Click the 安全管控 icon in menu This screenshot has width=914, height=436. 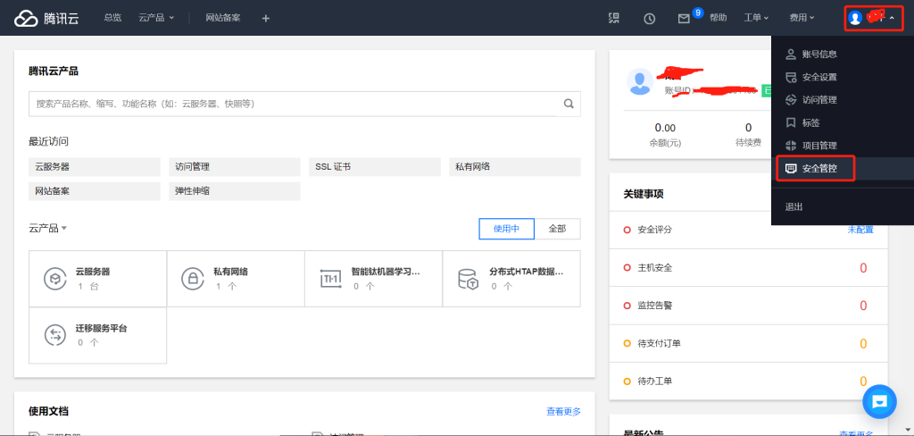pos(791,169)
